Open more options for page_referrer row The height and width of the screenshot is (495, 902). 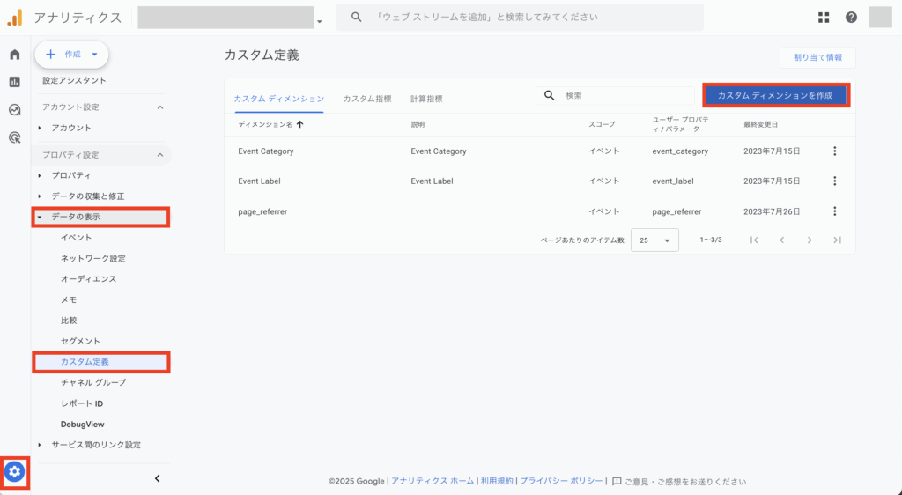pos(834,211)
